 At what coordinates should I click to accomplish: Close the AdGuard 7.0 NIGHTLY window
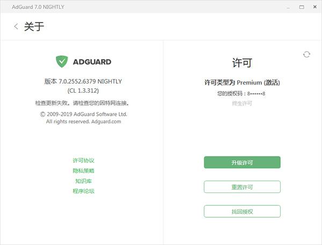click(x=315, y=7)
